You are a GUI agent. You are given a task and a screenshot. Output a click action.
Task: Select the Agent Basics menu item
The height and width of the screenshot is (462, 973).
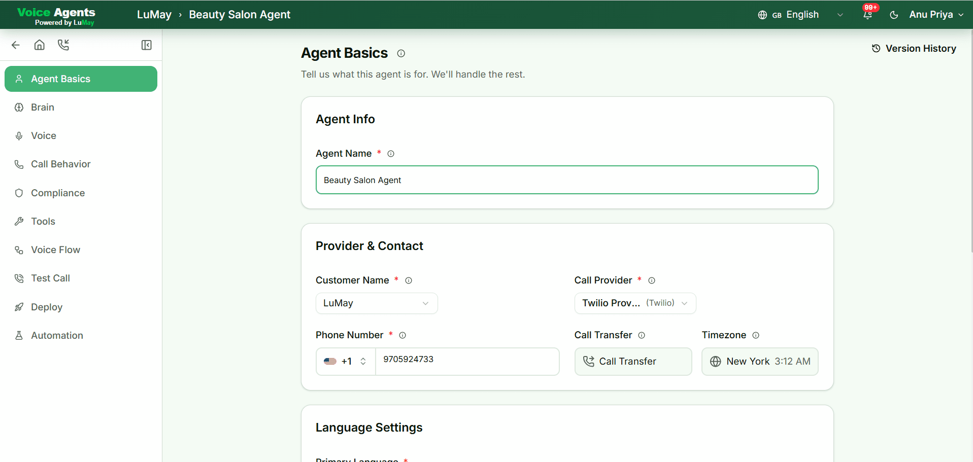coord(81,79)
